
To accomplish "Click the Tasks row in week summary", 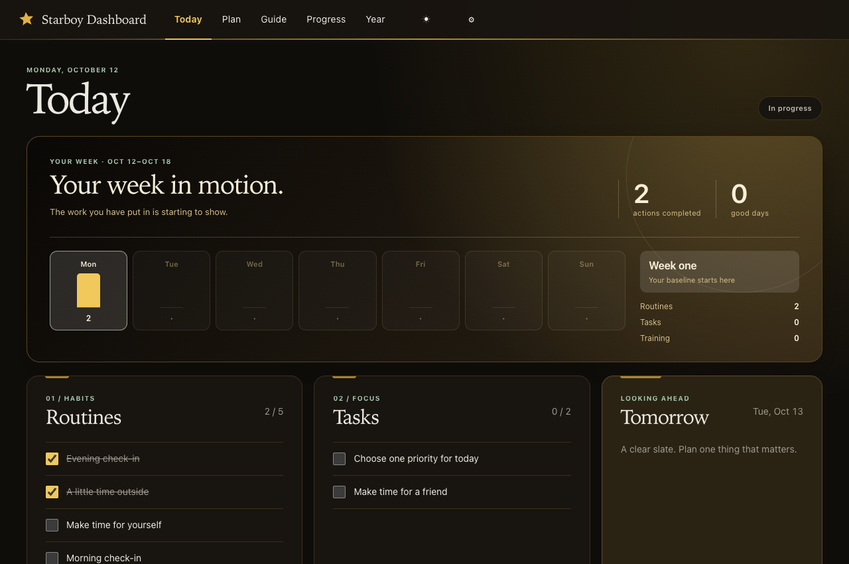I will [x=720, y=322].
